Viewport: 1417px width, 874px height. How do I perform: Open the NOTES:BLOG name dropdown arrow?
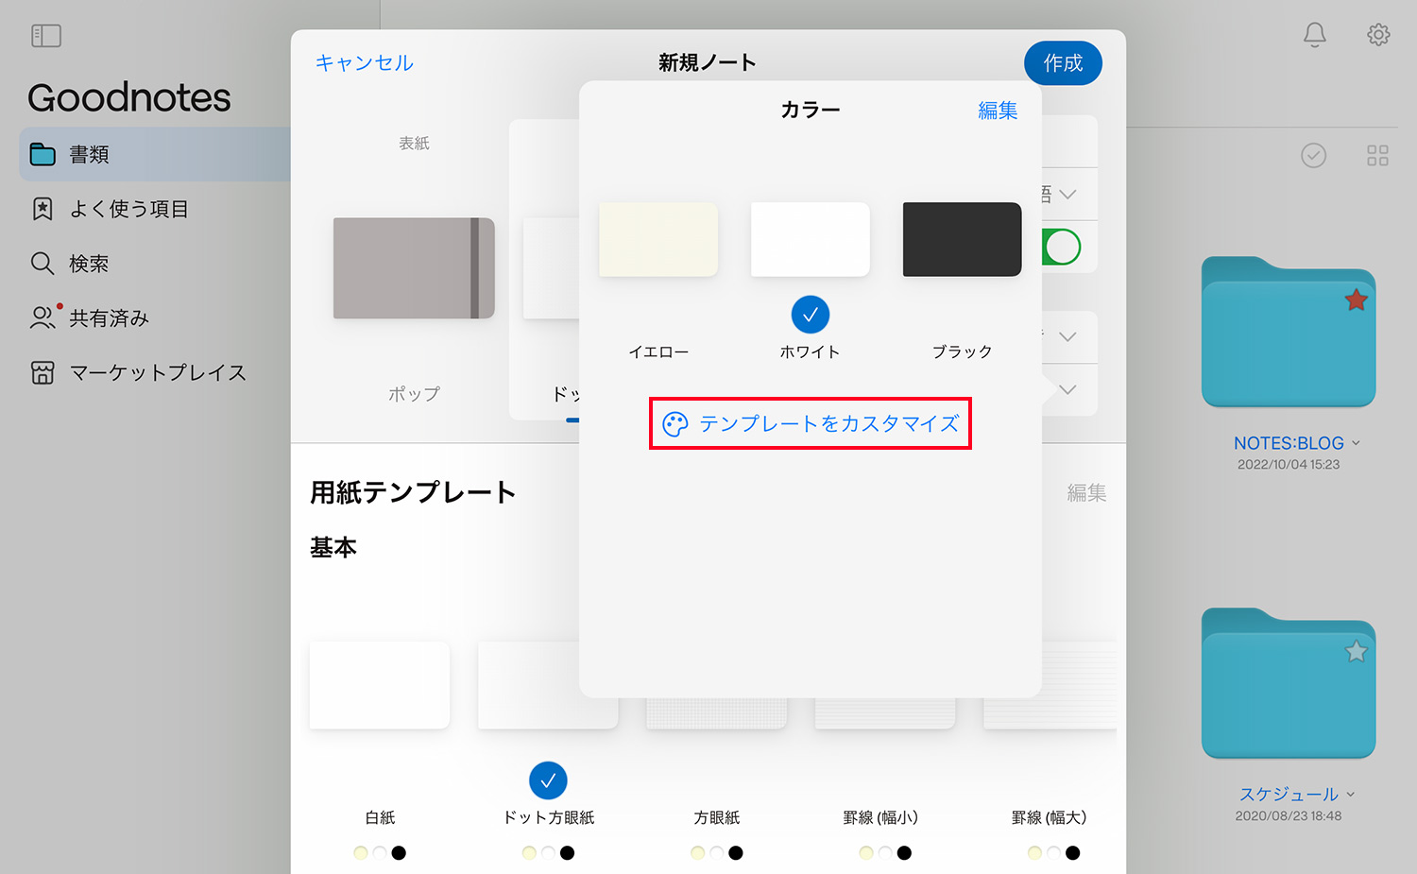(x=1357, y=443)
